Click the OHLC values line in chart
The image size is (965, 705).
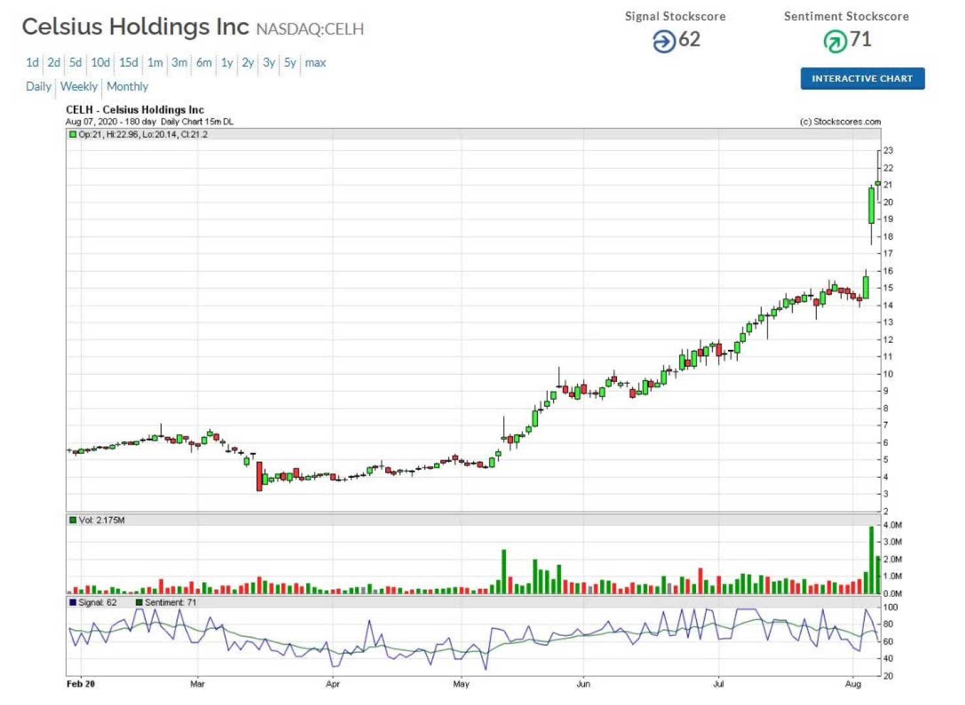(x=142, y=134)
